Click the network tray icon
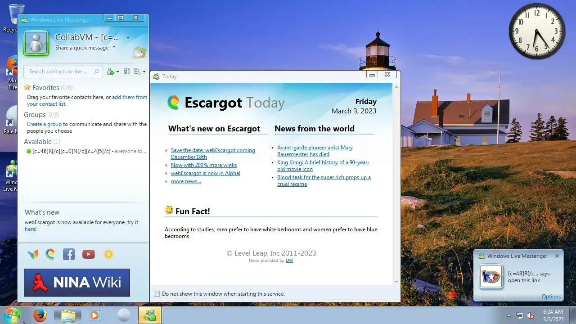 pos(520,315)
